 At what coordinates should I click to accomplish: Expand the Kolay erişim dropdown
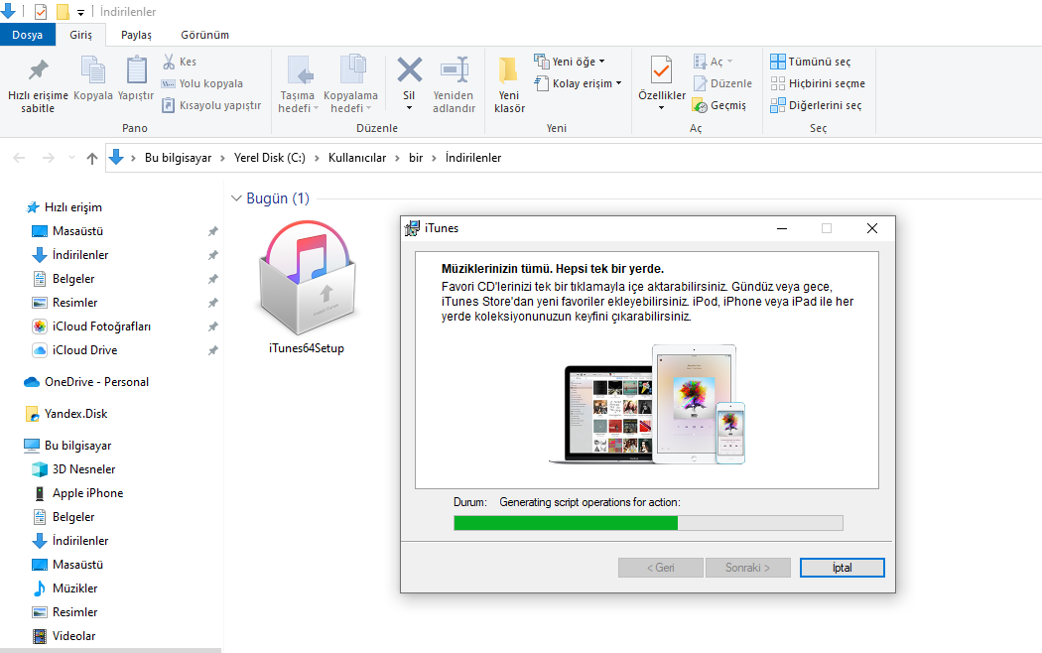point(579,83)
